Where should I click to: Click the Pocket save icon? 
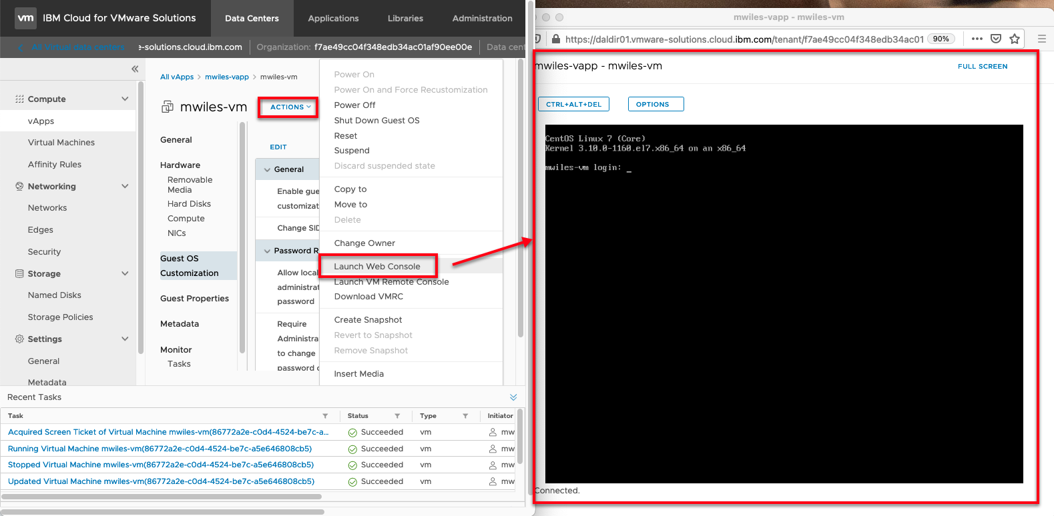click(996, 39)
